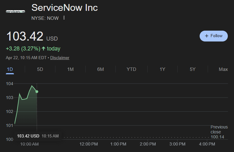Switch chart to 6M range
Screen dimensions: 234x152
(x=100, y=69)
